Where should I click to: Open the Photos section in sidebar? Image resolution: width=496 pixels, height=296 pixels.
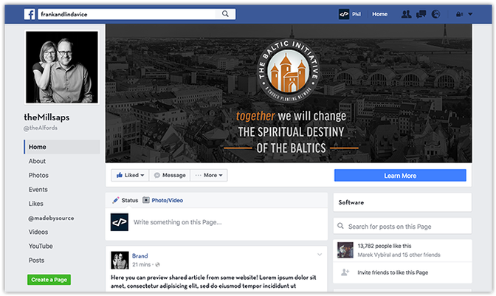tap(38, 175)
